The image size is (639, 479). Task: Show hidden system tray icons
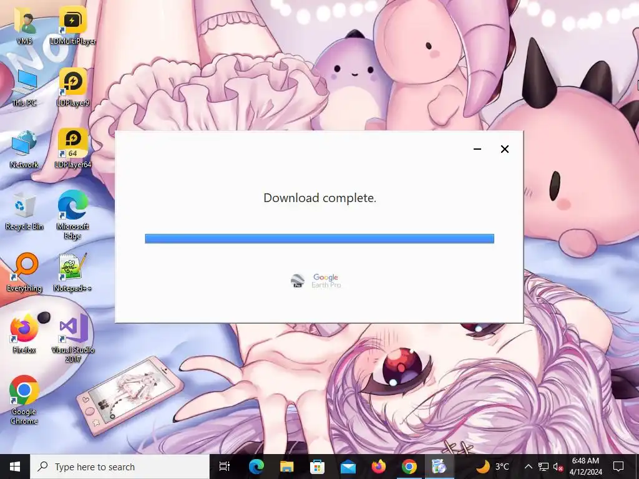coord(528,467)
